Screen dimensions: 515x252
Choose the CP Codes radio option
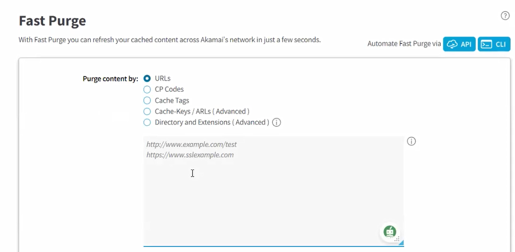[147, 89]
